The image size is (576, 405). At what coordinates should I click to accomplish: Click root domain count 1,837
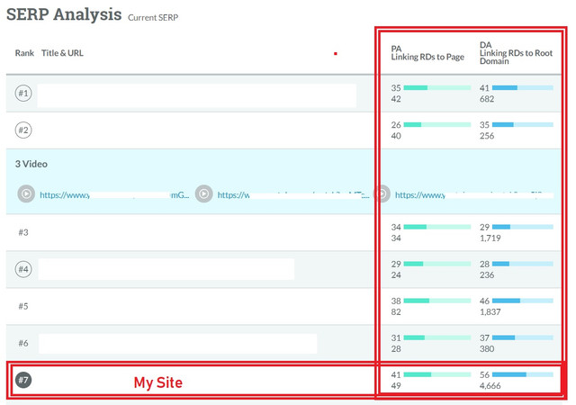pyautogui.click(x=490, y=312)
